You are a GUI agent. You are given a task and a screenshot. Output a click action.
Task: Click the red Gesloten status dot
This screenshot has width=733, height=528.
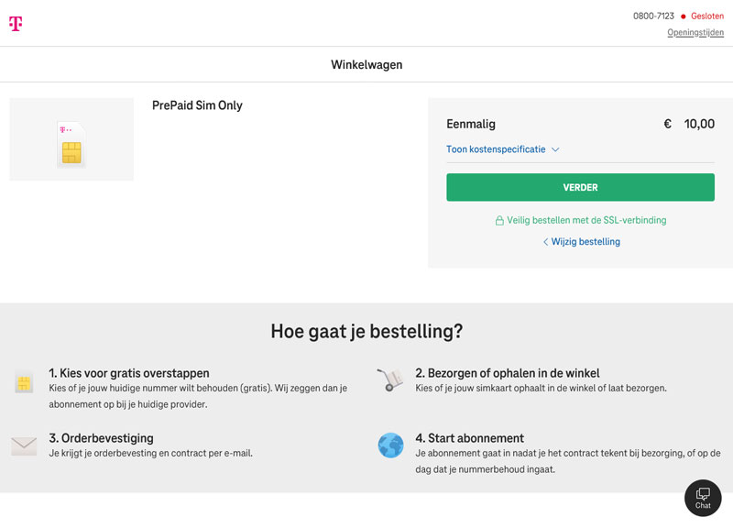coord(683,16)
